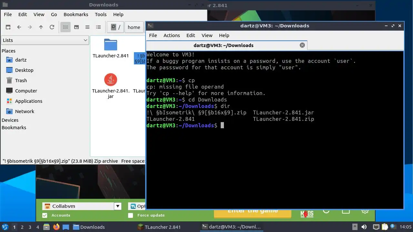Image resolution: width=413 pixels, height=232 pixels.
Task: Open the Help menu in file manager
Action: pyautogui.click(x=118, y=14)
